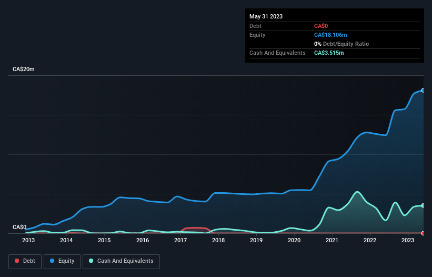
Task: Click the blue Equity legend dot
Action: tap(52, 261)
